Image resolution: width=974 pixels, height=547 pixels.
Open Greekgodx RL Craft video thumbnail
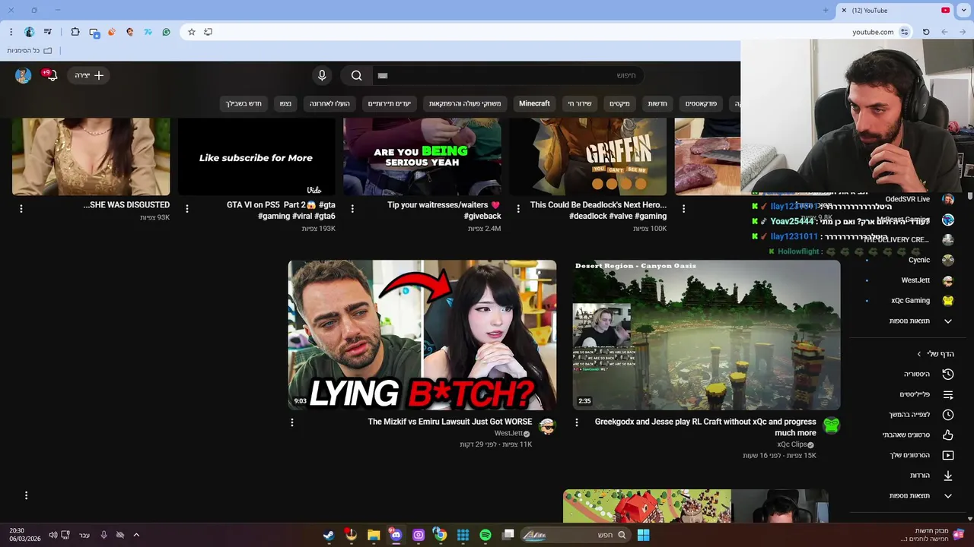click(706, 335)
